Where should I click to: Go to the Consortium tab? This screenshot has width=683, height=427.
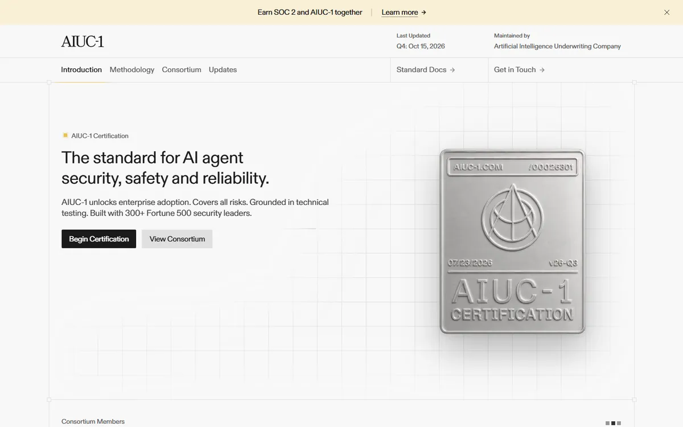182,69
